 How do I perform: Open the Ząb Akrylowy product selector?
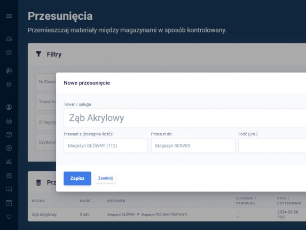(x=185, y=118)
